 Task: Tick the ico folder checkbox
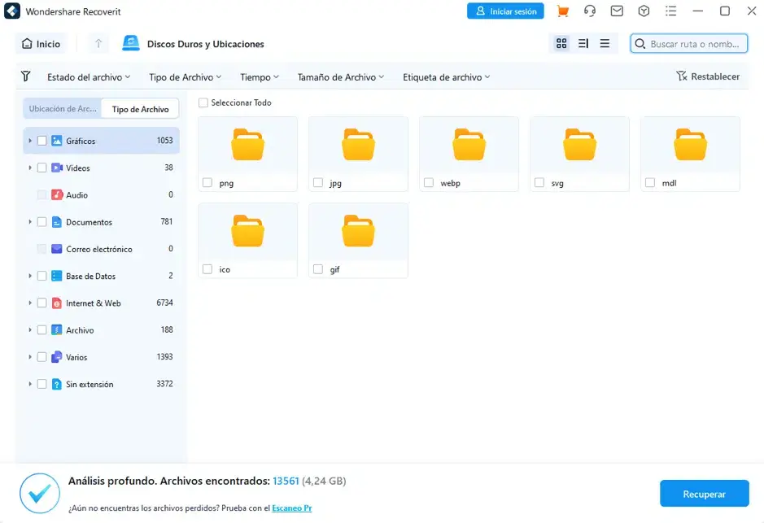pos(207,269)
